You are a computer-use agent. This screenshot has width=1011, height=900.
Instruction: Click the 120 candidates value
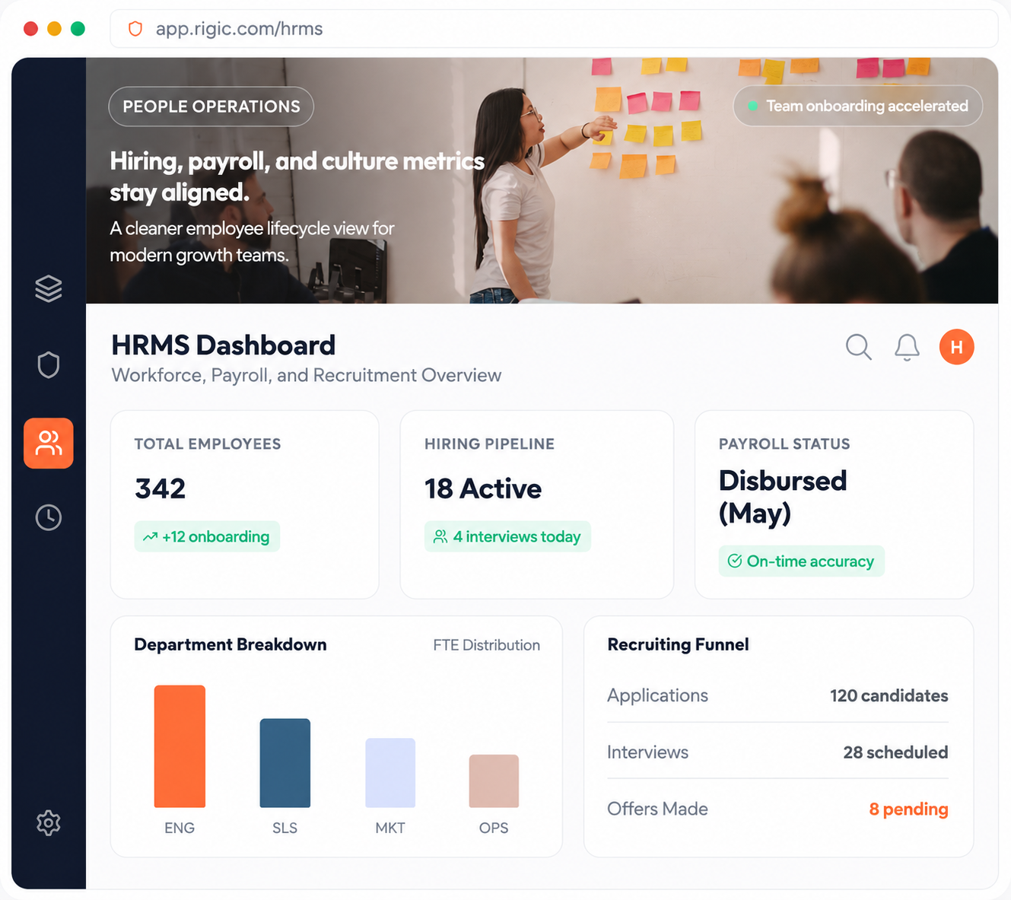click(889, 695)
